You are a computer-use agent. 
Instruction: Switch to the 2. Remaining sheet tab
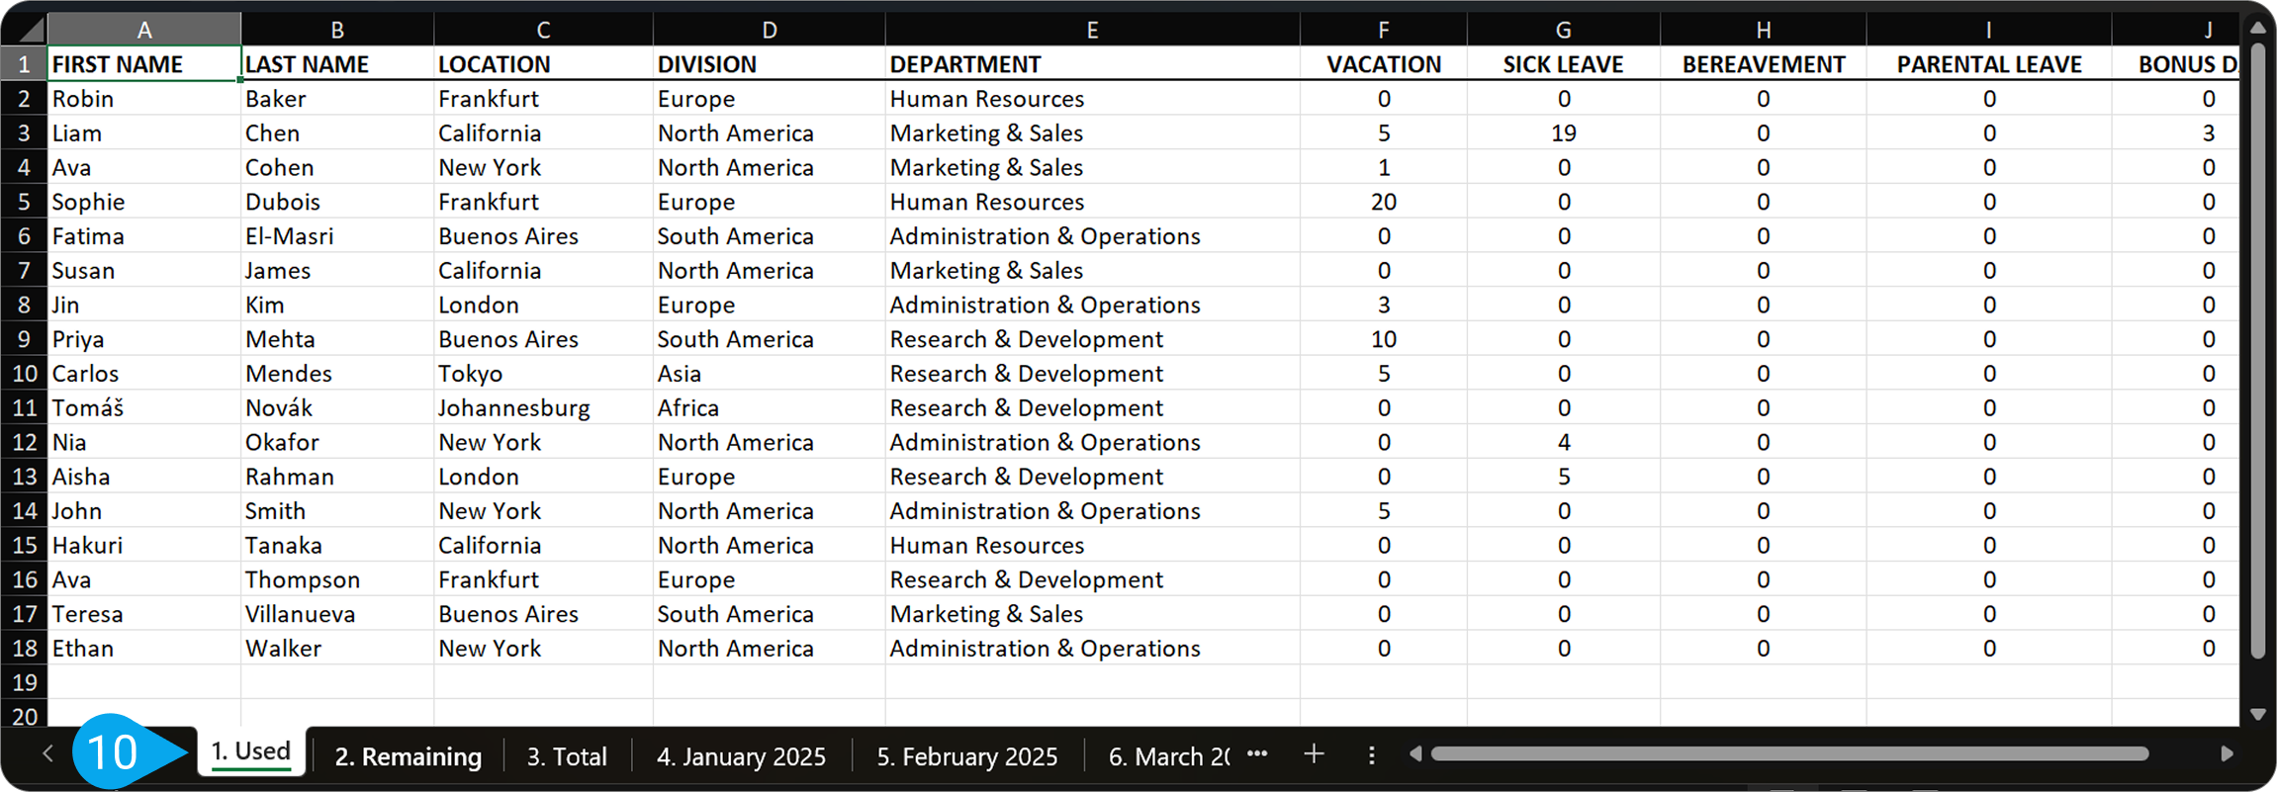point(408,756)
